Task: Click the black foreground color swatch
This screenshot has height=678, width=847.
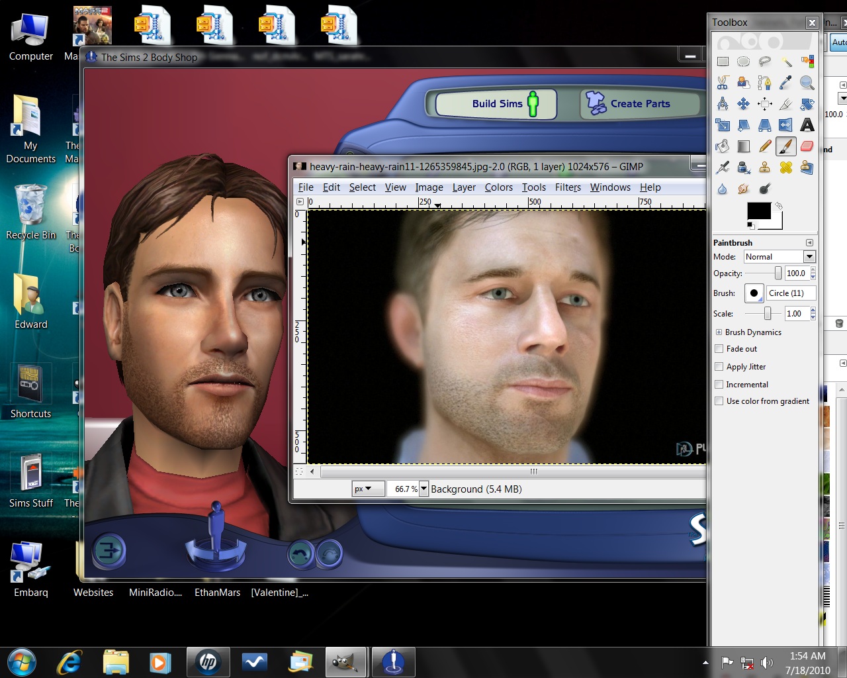Action: click(x=758, y=211)
